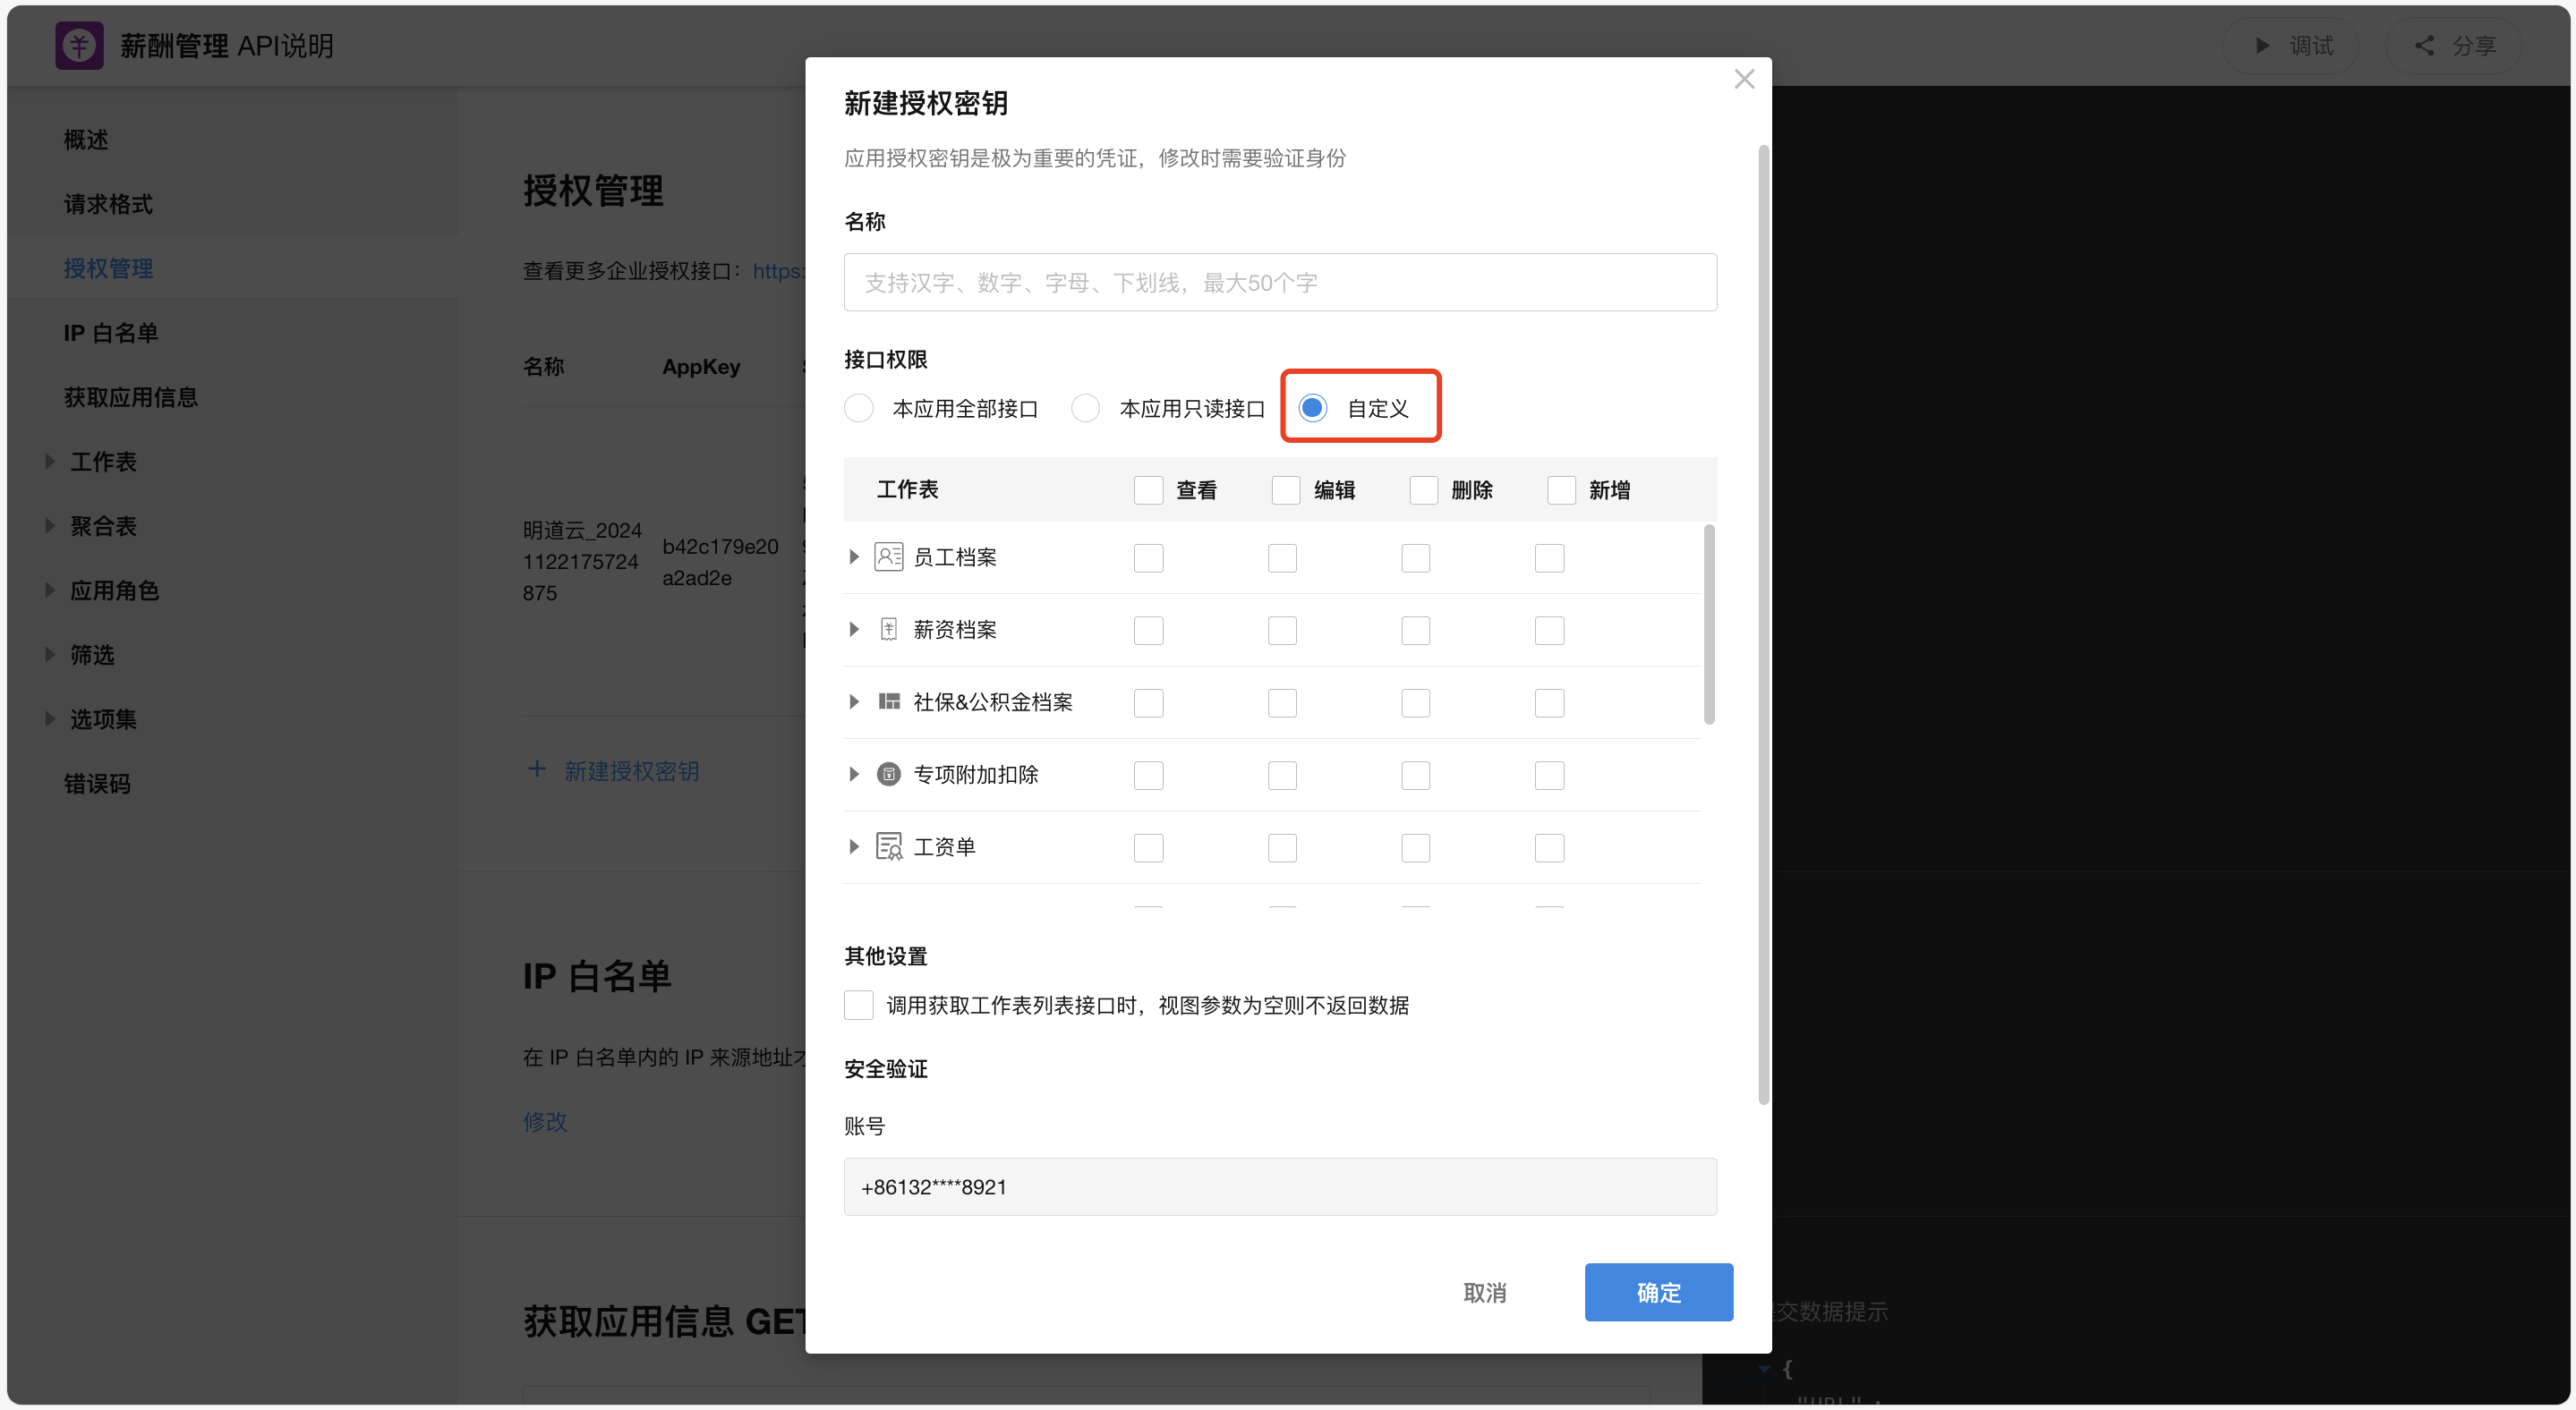
Task: Click the 确定 button
Action: coord(1658,1292)
